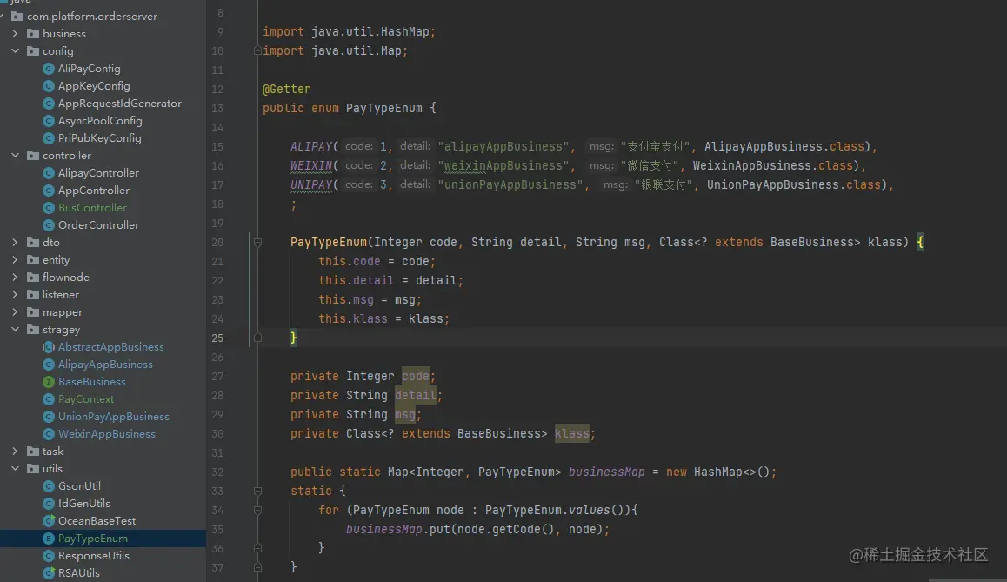Click the highlighted klass field on line 30
This screenshot has height=582, width=1007.
click(x=571, y=433)
